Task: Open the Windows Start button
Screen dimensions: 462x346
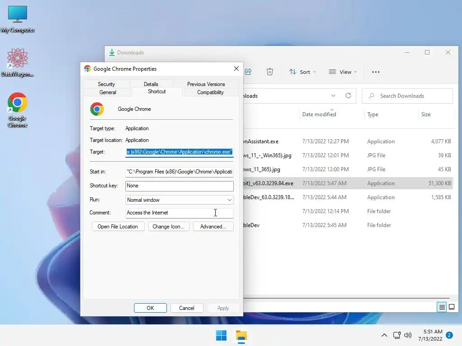Action: (221, 335)
